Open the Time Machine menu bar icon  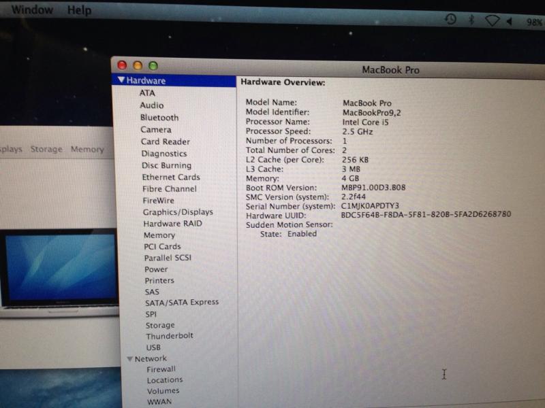[x=450, y=19]
